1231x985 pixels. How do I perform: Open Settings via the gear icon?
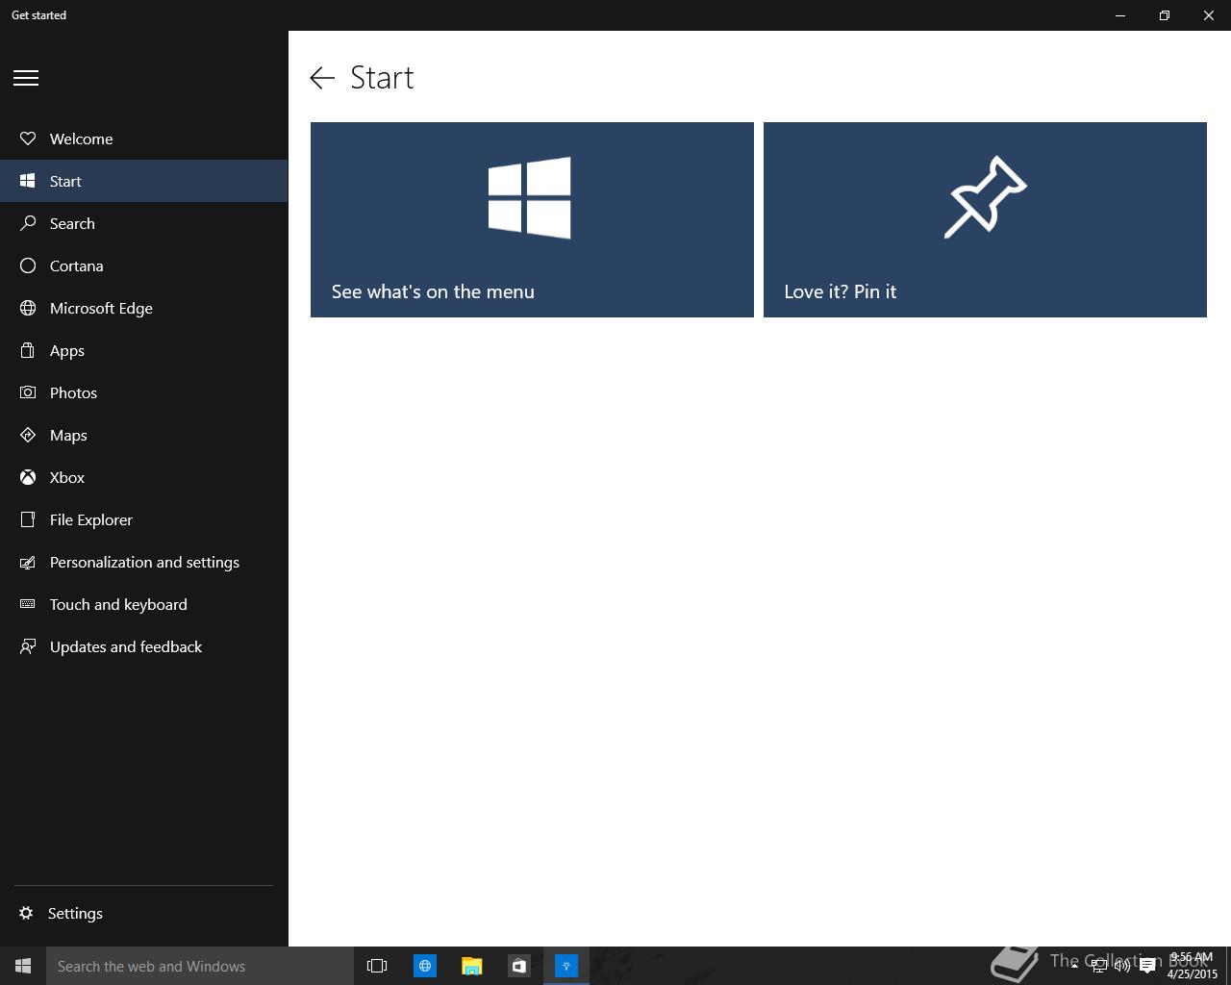click(26, 913)
